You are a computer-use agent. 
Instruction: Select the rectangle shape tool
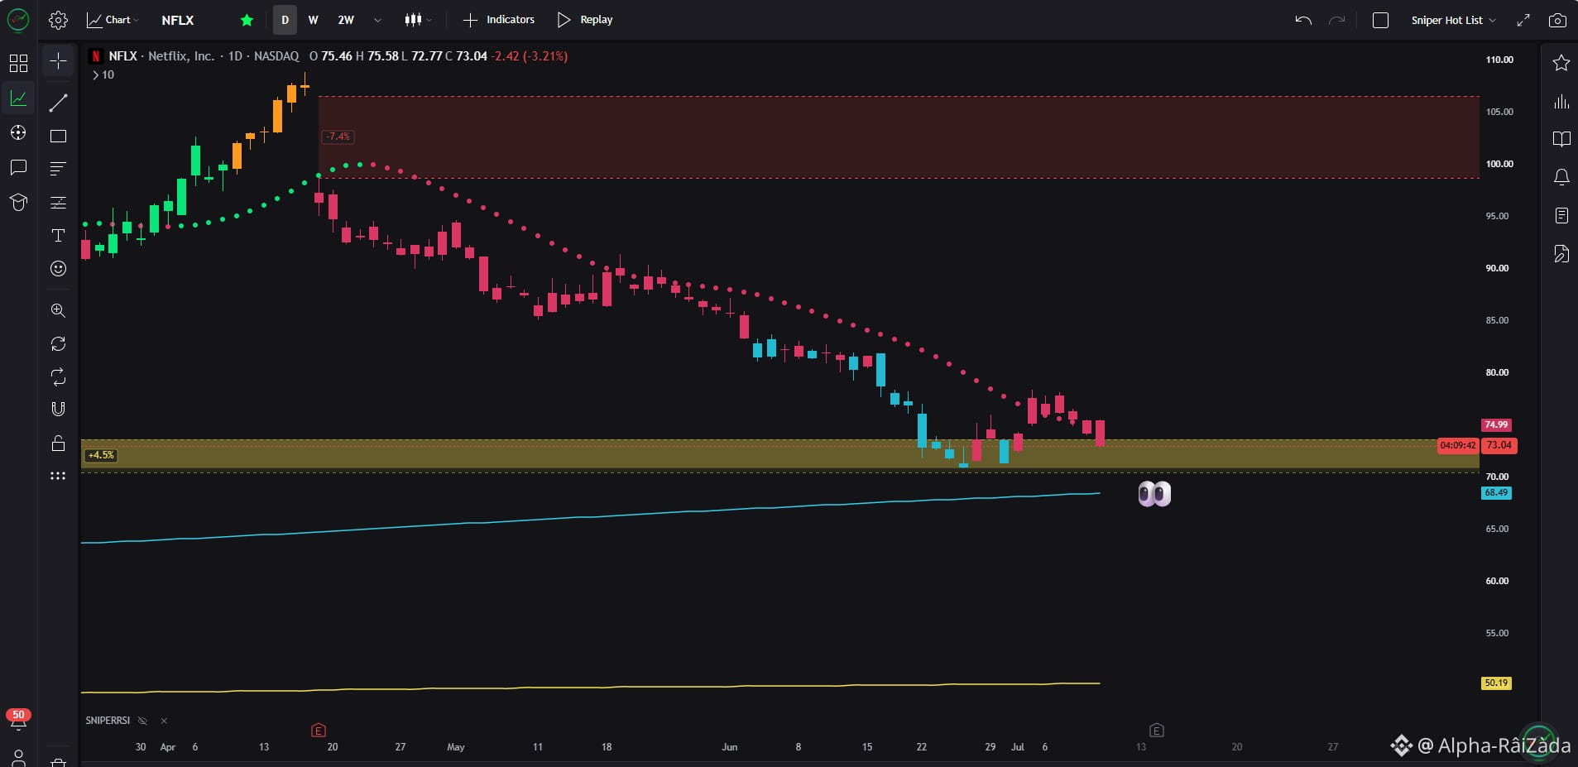click(x=58, y=136)
